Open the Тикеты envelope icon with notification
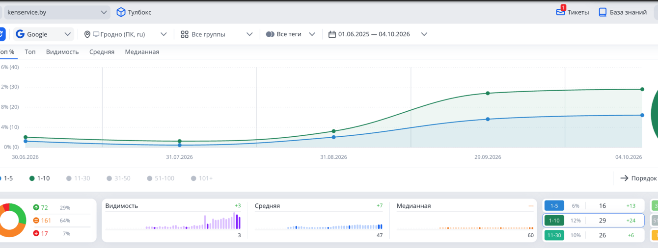The height and width of the screenshot is (248, 658). coord(561,11)
